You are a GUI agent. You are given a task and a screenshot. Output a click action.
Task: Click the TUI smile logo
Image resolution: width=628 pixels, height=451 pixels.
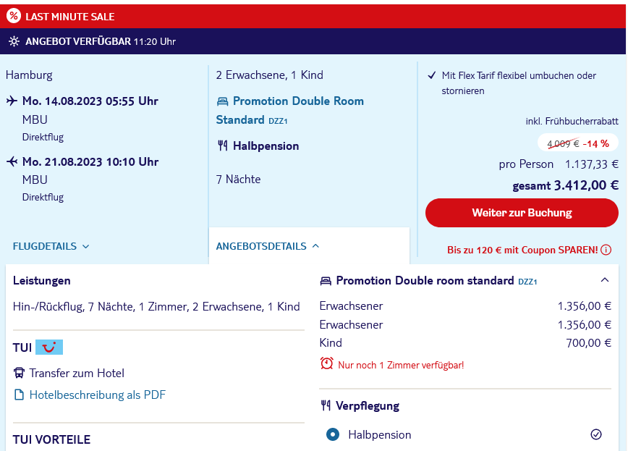[x=49, y=347]
